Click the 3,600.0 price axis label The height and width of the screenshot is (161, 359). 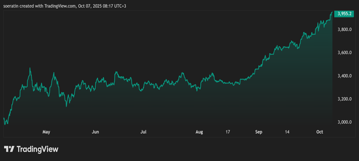click(345, 53)
